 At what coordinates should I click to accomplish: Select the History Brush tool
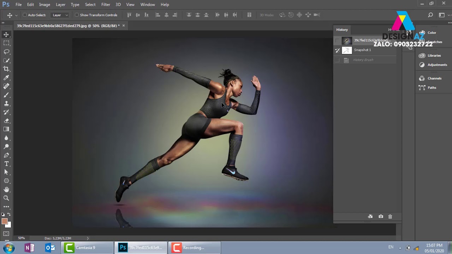coord(6,112)
